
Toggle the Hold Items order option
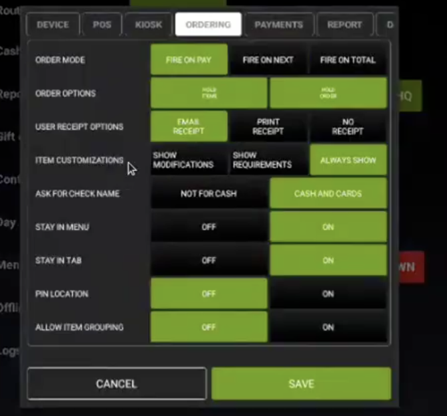point(209,93)
